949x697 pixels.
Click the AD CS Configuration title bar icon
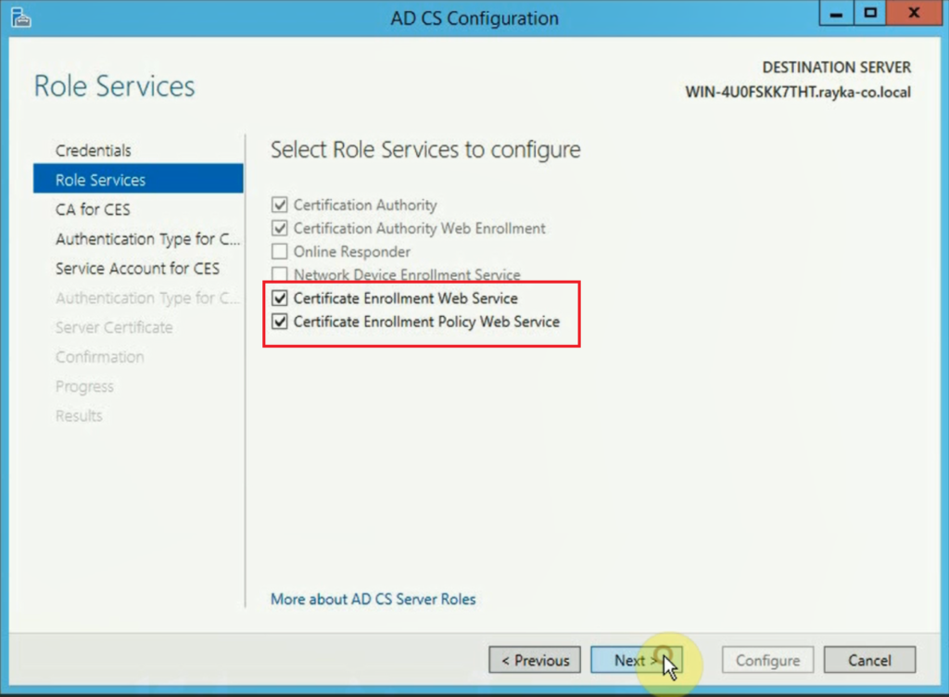[21, 18]
